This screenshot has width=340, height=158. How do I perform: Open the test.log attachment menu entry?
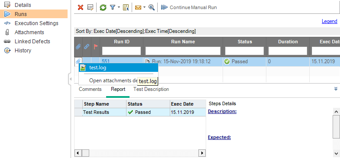[118, 68]
